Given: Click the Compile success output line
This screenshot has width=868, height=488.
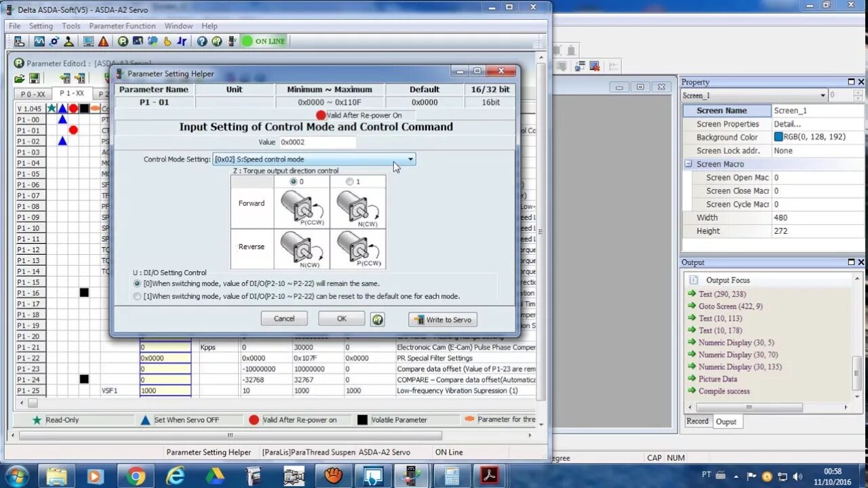Looking at the screenshot, I should [724, 391].
